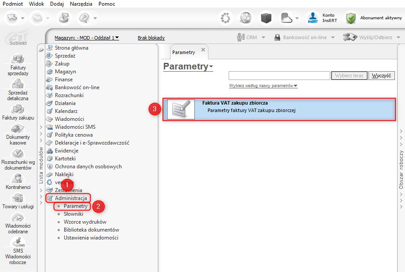The width and height of the screenshot is (405, 272).
Task: Switch to the Parametry tab
Action: click(x=184, y=52)
